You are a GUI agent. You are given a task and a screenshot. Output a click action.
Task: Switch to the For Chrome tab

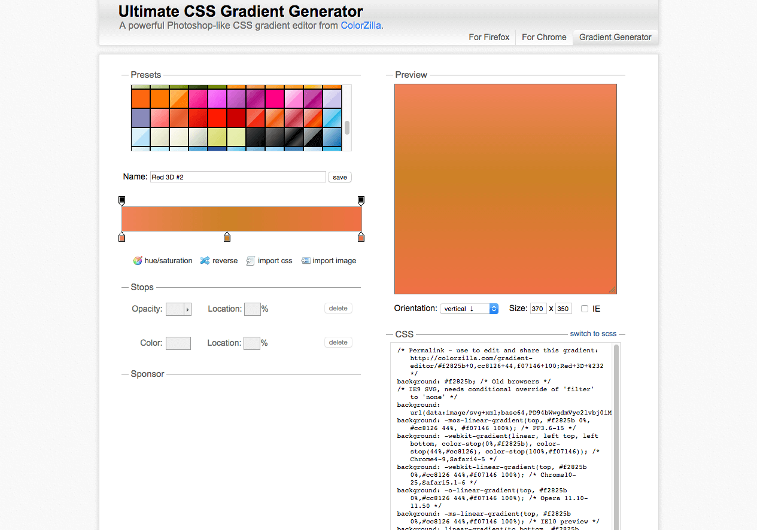[543, 37]
